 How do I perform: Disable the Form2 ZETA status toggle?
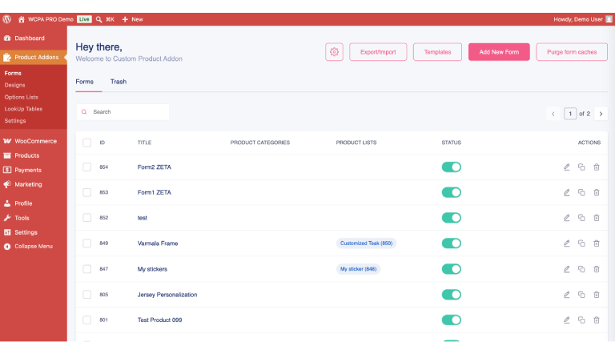coord(452,167)
